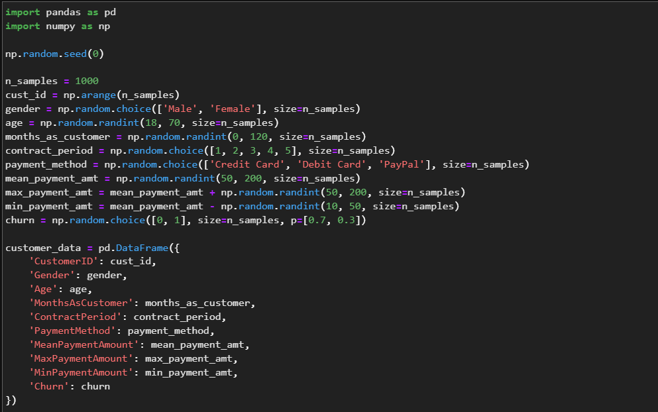The width and height of the screenshot is (658, 412).
Task: Click the 'MinPaymentAmount' dictionary key
Action: click(81, 372)
